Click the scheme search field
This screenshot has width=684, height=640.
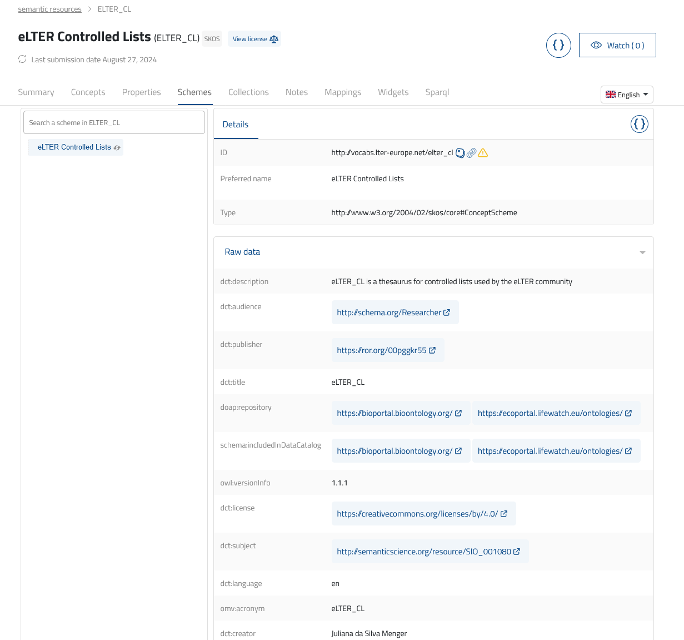pos(114,122)
